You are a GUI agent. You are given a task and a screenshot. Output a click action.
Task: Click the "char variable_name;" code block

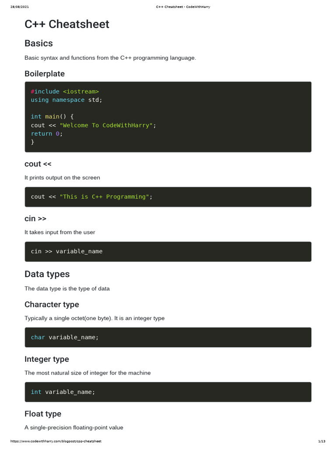click(168, 337)
